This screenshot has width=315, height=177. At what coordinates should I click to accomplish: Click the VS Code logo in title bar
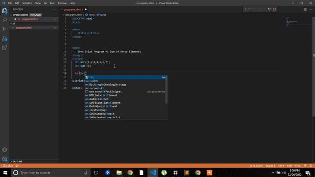tap(3, 3)
